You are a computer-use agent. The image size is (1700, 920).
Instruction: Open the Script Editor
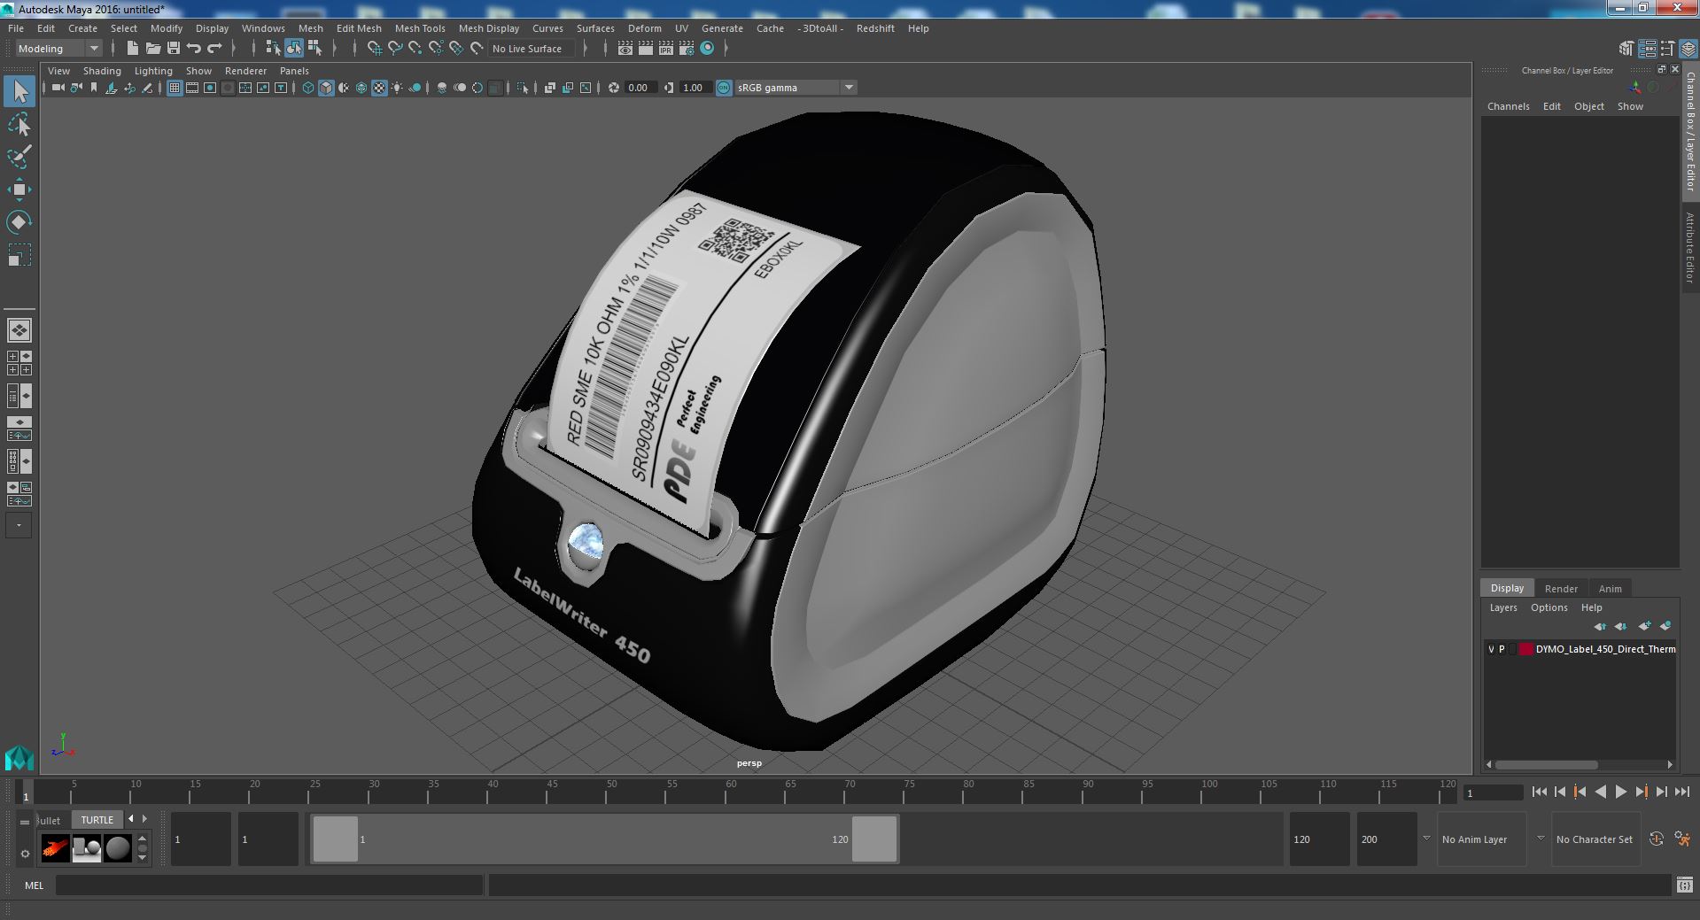[x=1684, y=885]
